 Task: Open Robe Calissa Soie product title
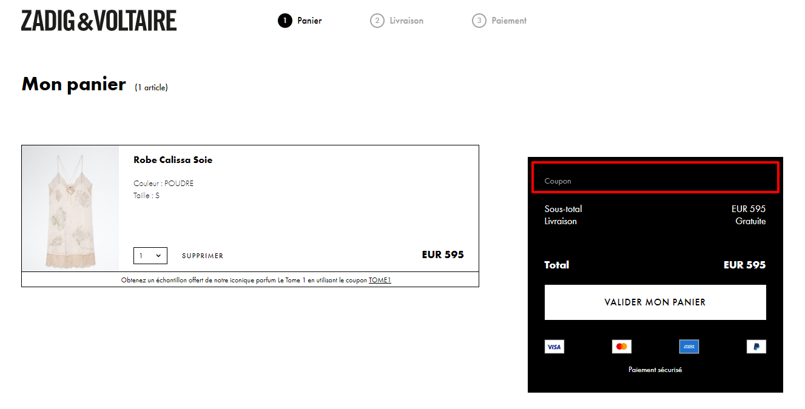click(173, 160)
